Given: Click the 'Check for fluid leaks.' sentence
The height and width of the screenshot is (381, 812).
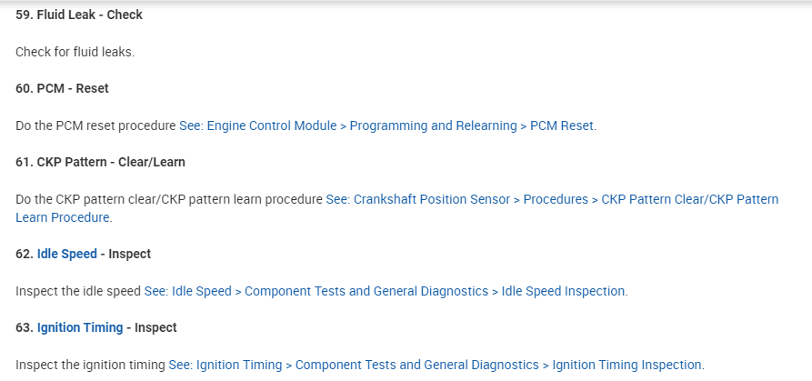Looking at the screenshot, I should [x=75, y=52].
